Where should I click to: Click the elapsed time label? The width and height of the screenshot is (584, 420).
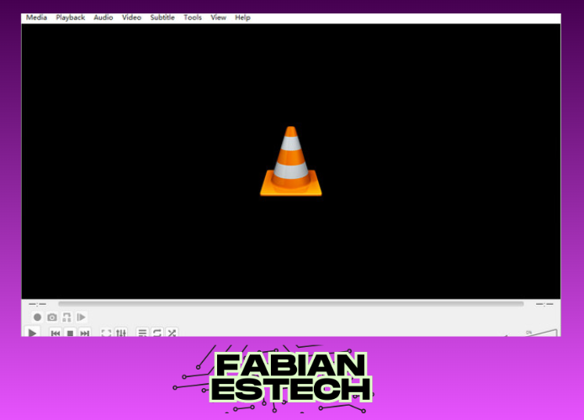pos(37,304)
